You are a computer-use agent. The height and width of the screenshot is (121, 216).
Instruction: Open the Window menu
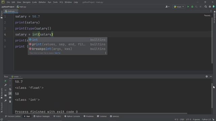click(68, 2)
